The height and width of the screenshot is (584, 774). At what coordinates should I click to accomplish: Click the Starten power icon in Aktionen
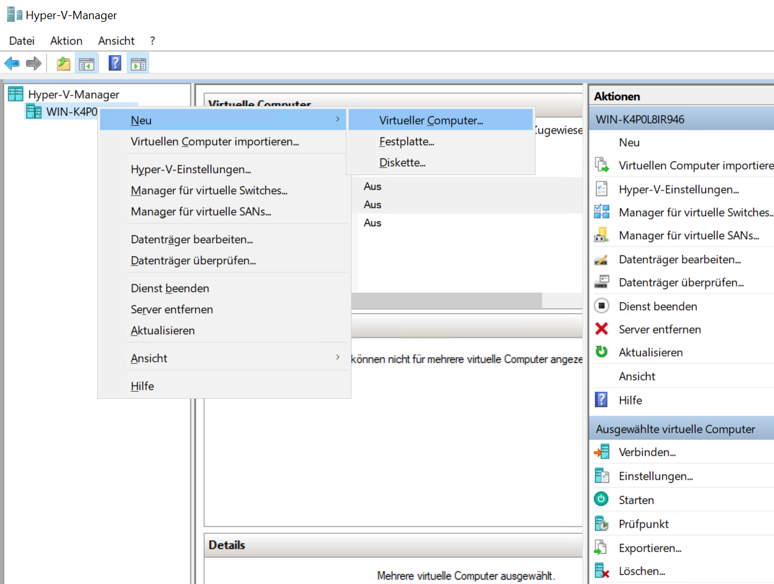click(601, 500)
